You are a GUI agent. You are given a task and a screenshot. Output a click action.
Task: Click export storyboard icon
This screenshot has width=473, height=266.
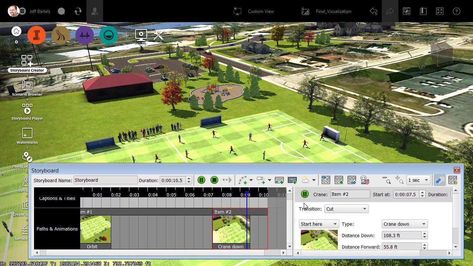click(352, 180)
